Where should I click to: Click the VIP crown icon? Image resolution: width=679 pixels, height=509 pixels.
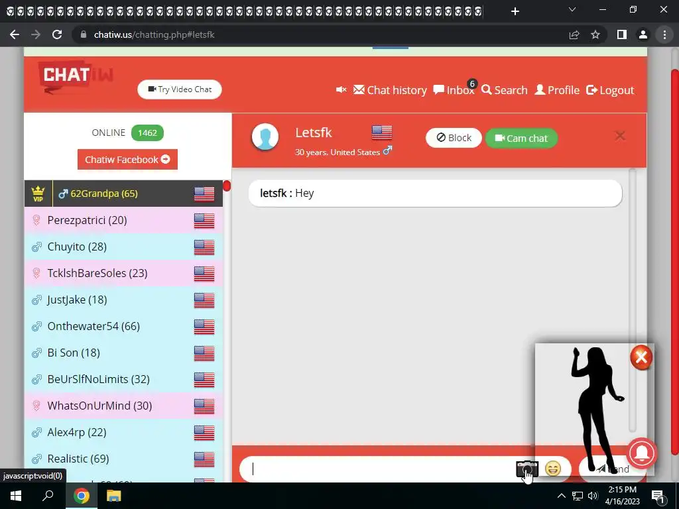(38, 194)
